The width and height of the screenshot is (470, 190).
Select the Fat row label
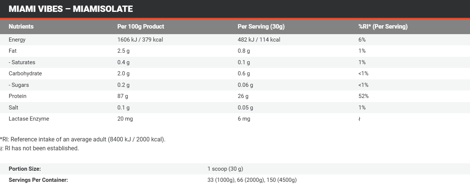tap(13, 51)
